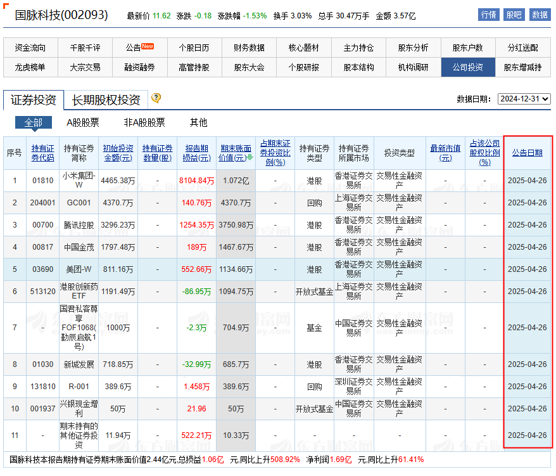The width and height of the screenshot is (556, 476).
Task: Select the highlighted 公司投资 menu item
Action: tap(468, 67)
